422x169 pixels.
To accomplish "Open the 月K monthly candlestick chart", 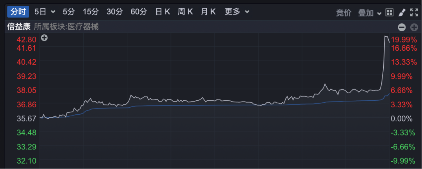I will point(208,12).
